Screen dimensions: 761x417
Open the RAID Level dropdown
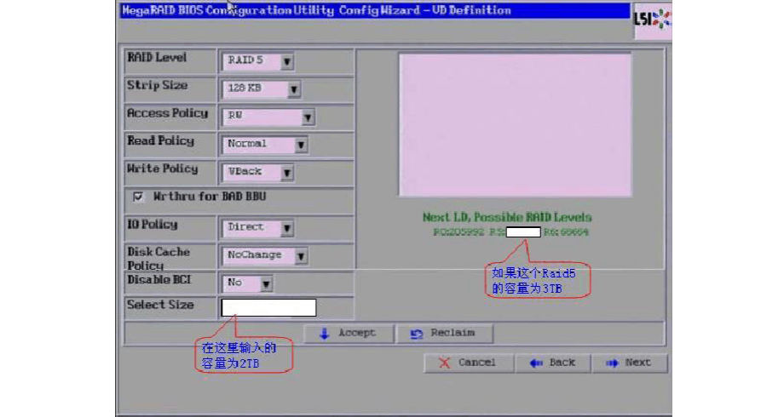[258, 61]
